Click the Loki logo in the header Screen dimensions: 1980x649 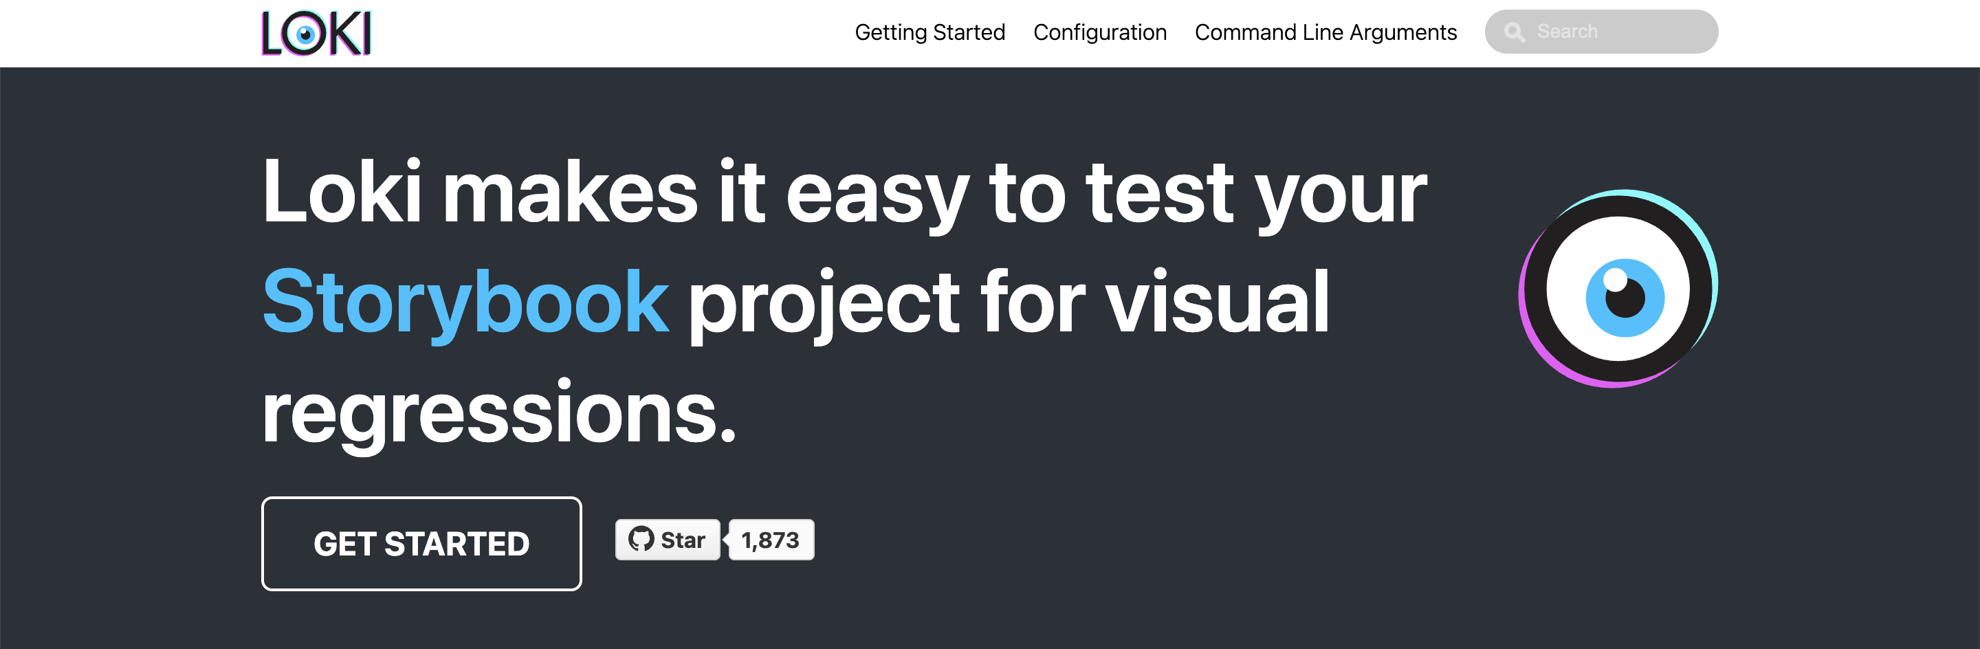click(316, 33)
